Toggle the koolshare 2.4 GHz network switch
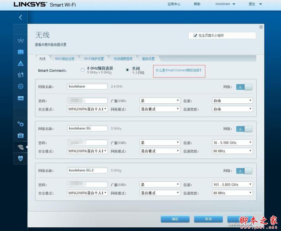The width and height of the screenshot is (281, 231). [x=244, y=87]
